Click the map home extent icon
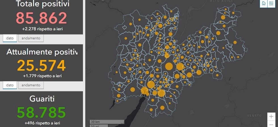This screenshot has width=278, height=127. click(264, 3)
